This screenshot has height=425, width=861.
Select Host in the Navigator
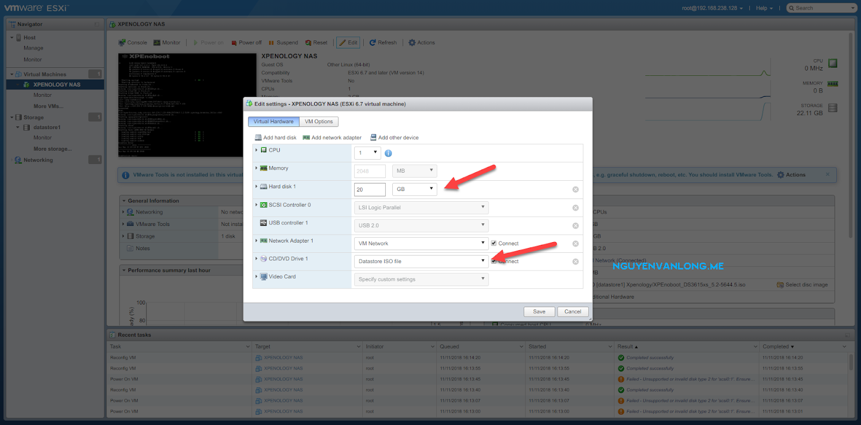[30, 38]
